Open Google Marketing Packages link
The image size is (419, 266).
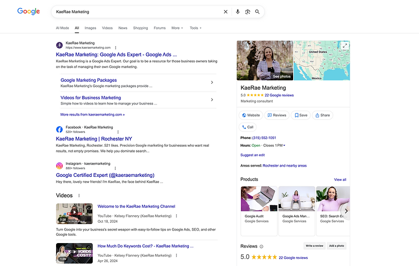click(x=89, y=80)
